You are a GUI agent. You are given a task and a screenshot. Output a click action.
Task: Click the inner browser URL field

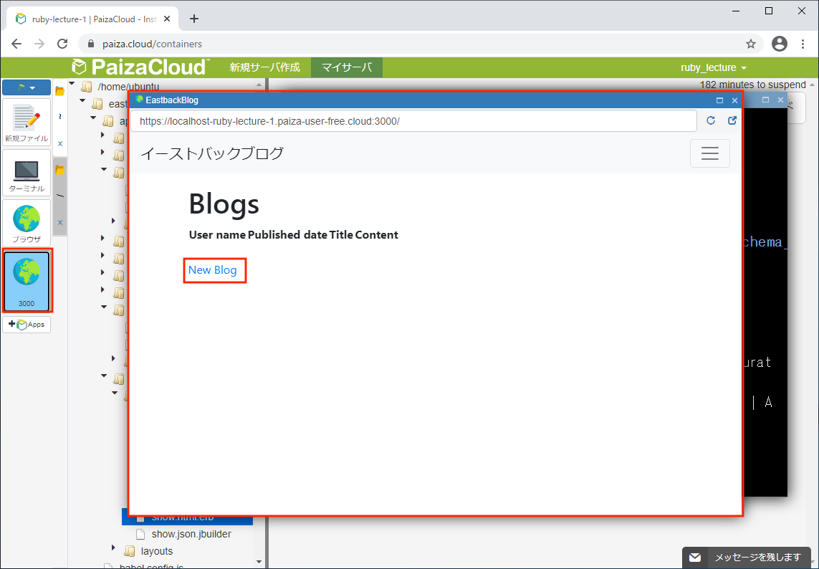pos(413,121)
